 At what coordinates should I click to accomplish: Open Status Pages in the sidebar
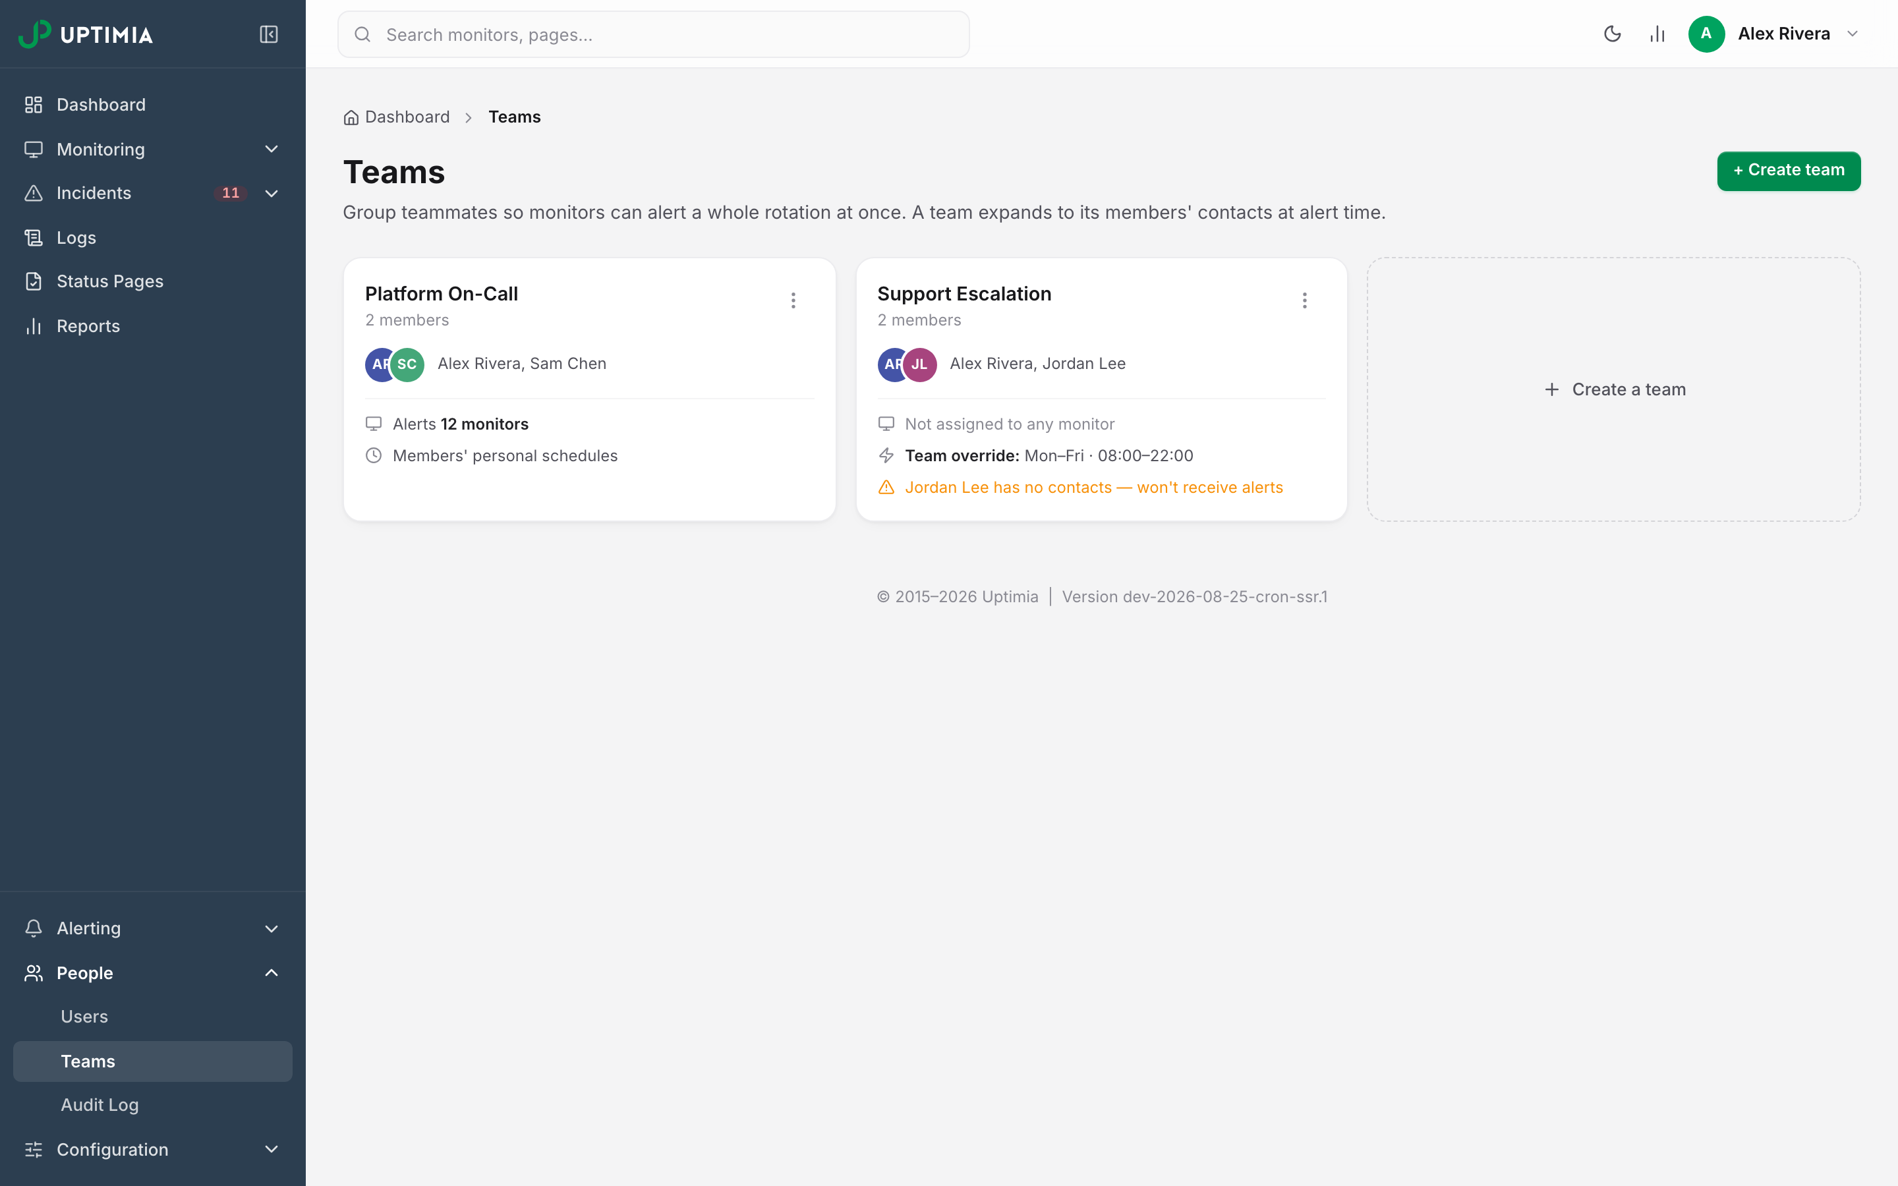point(152,281)
